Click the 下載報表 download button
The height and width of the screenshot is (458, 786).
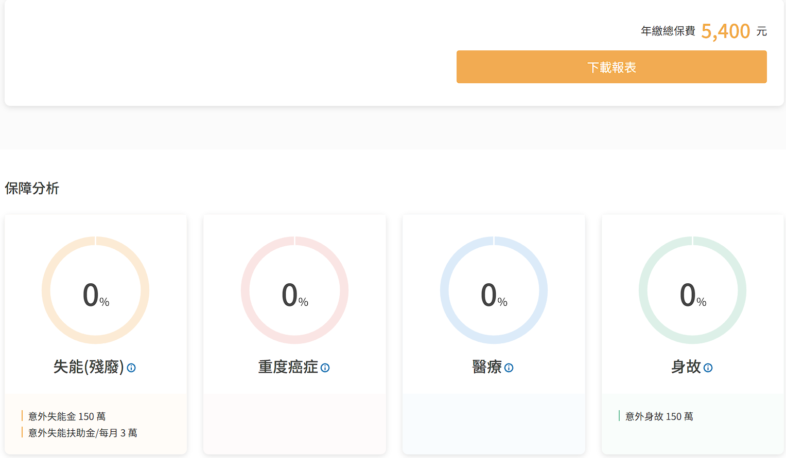tap(612, 67)
